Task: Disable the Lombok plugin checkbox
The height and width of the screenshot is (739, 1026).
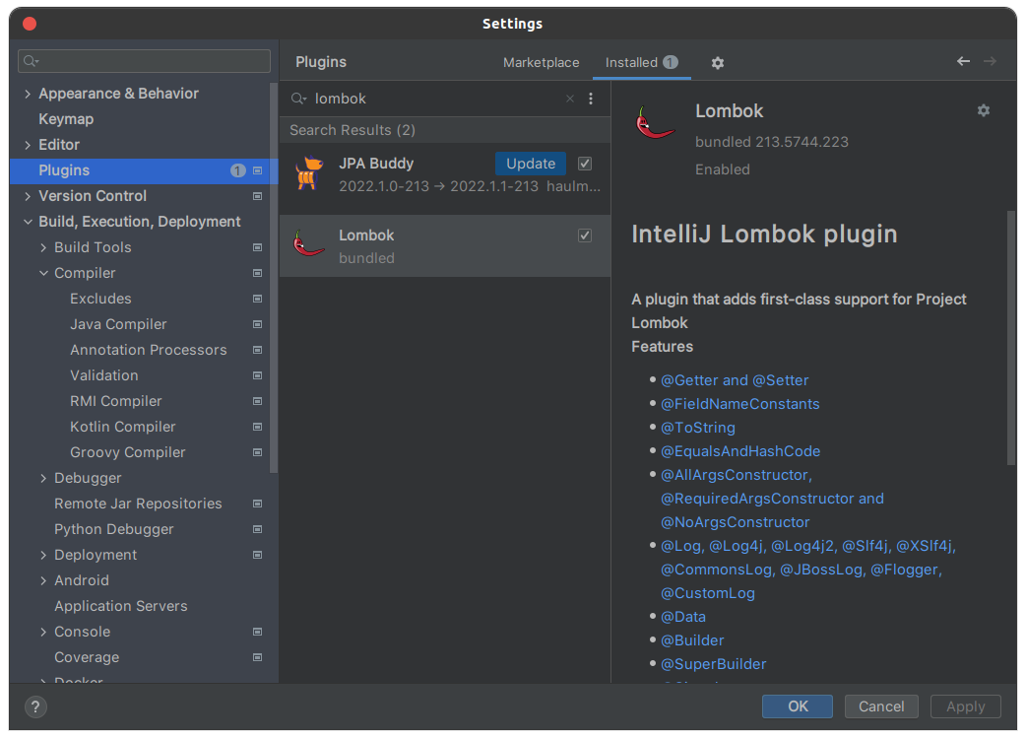Action: coord(584,235)
